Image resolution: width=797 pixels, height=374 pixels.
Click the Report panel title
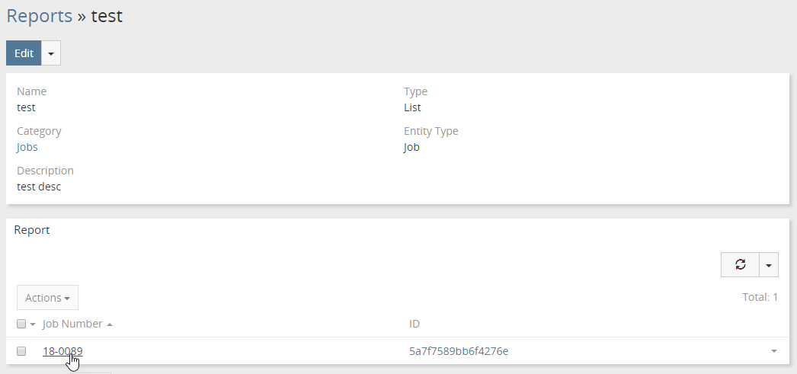coord(32,229)
